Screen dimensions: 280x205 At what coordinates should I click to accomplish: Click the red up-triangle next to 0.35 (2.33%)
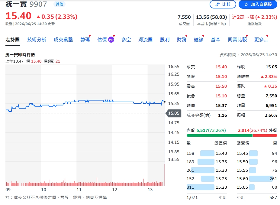click(38, 17)
